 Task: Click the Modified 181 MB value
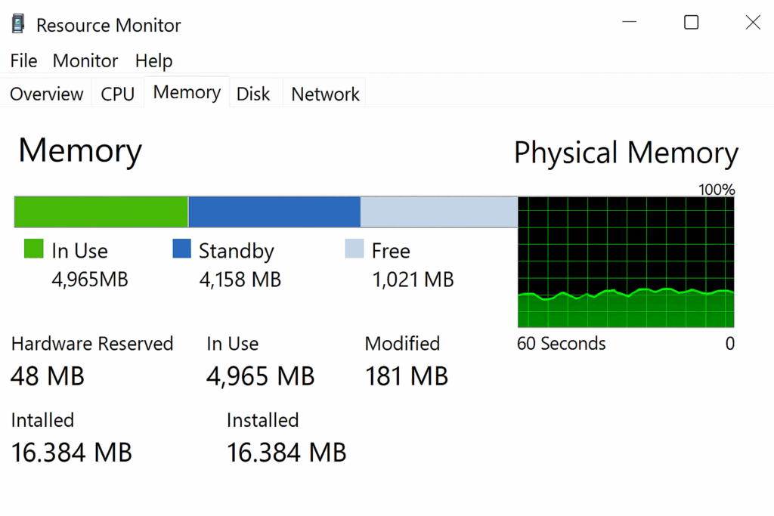[x=406, y=375]
